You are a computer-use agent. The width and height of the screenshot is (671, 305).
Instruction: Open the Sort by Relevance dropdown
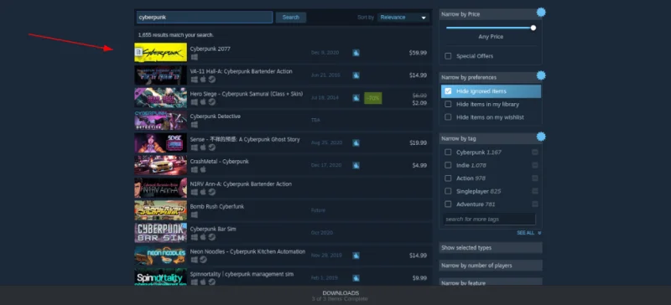pos(403,18)
